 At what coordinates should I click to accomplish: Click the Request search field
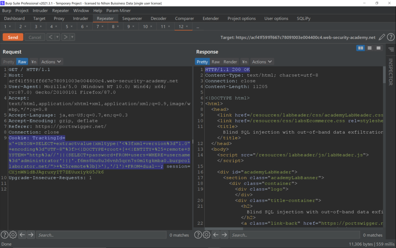point(101,235)
